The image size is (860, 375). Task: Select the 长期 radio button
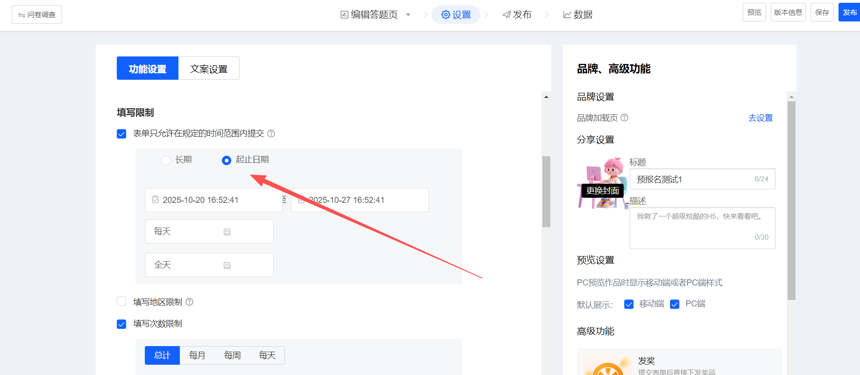coord(166,160)
